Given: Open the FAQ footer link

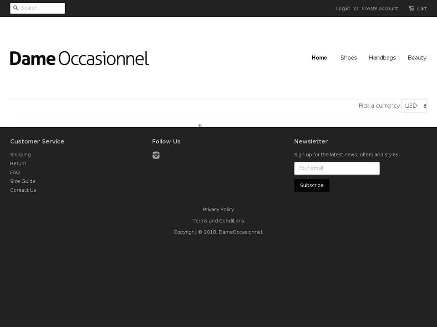Looking at the screenshot, I should [15, 173].
